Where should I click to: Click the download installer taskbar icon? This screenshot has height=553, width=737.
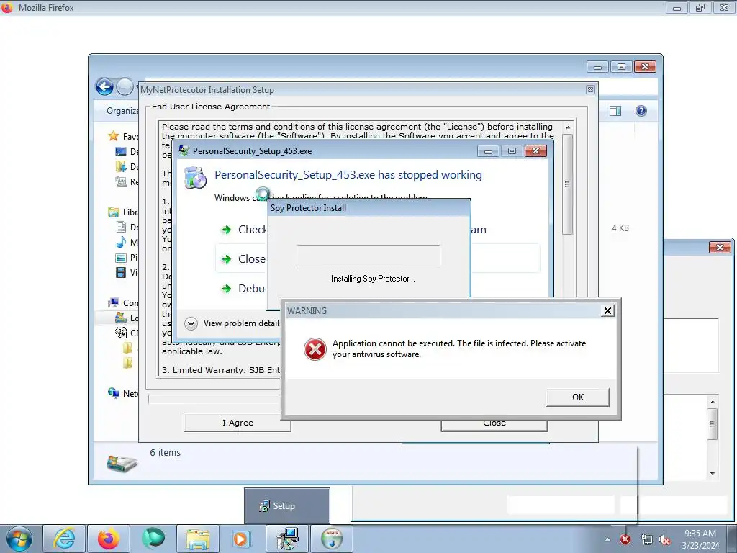point(331,539)
